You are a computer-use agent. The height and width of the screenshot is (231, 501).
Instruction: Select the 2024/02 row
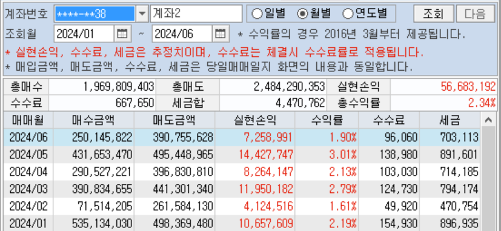(242, 206)
